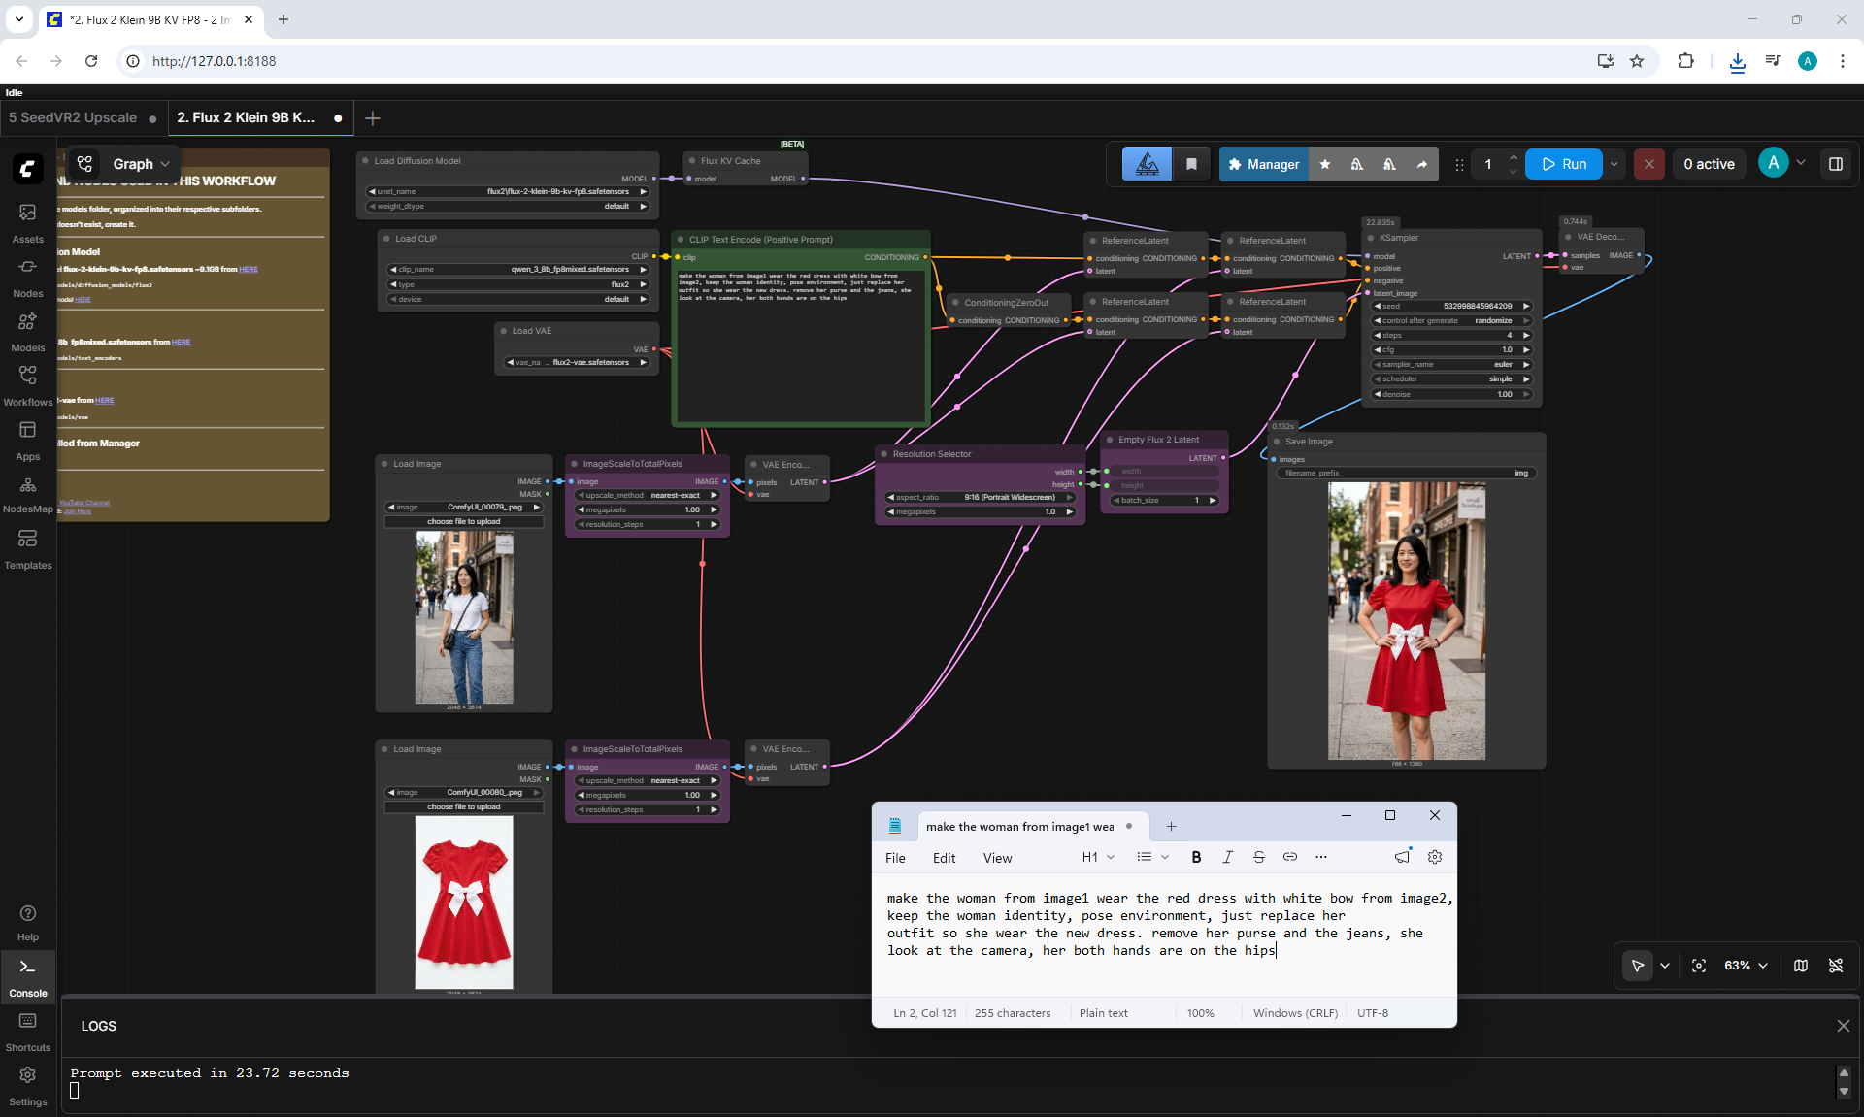Open the Nodes library panel
Screen dimensions: 1864x1117
coord(28,278)
